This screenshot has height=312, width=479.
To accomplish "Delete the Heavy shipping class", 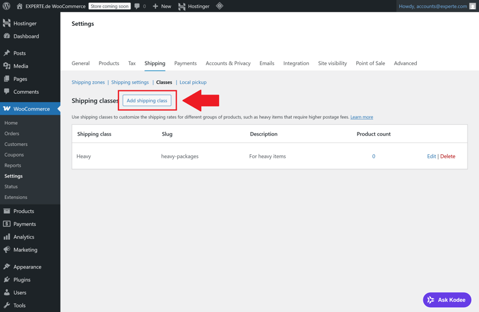I will 448,157.
